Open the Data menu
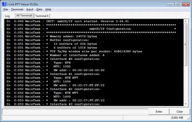The height and width of the screenshot is (122, 192). click(x=39, y=9)
